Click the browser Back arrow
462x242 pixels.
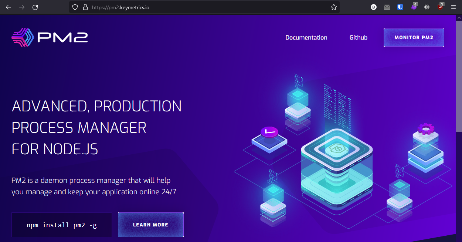[9, 7]
